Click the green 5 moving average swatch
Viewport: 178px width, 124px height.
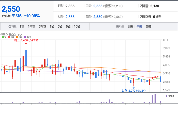[3, 37]
